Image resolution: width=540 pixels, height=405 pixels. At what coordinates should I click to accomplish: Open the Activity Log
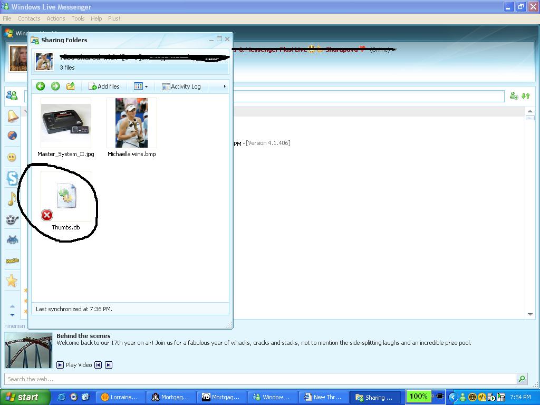point(181,86)
